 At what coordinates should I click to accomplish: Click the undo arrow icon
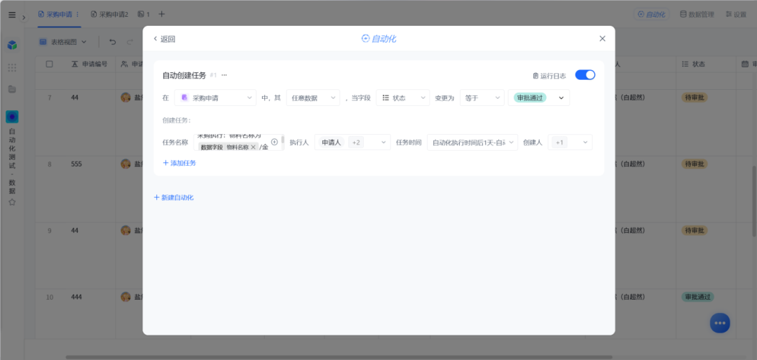(x=112, y=42)
